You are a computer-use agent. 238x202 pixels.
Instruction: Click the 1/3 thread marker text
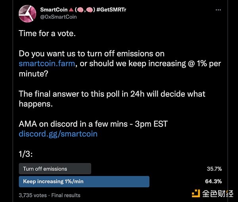point(26,154)
